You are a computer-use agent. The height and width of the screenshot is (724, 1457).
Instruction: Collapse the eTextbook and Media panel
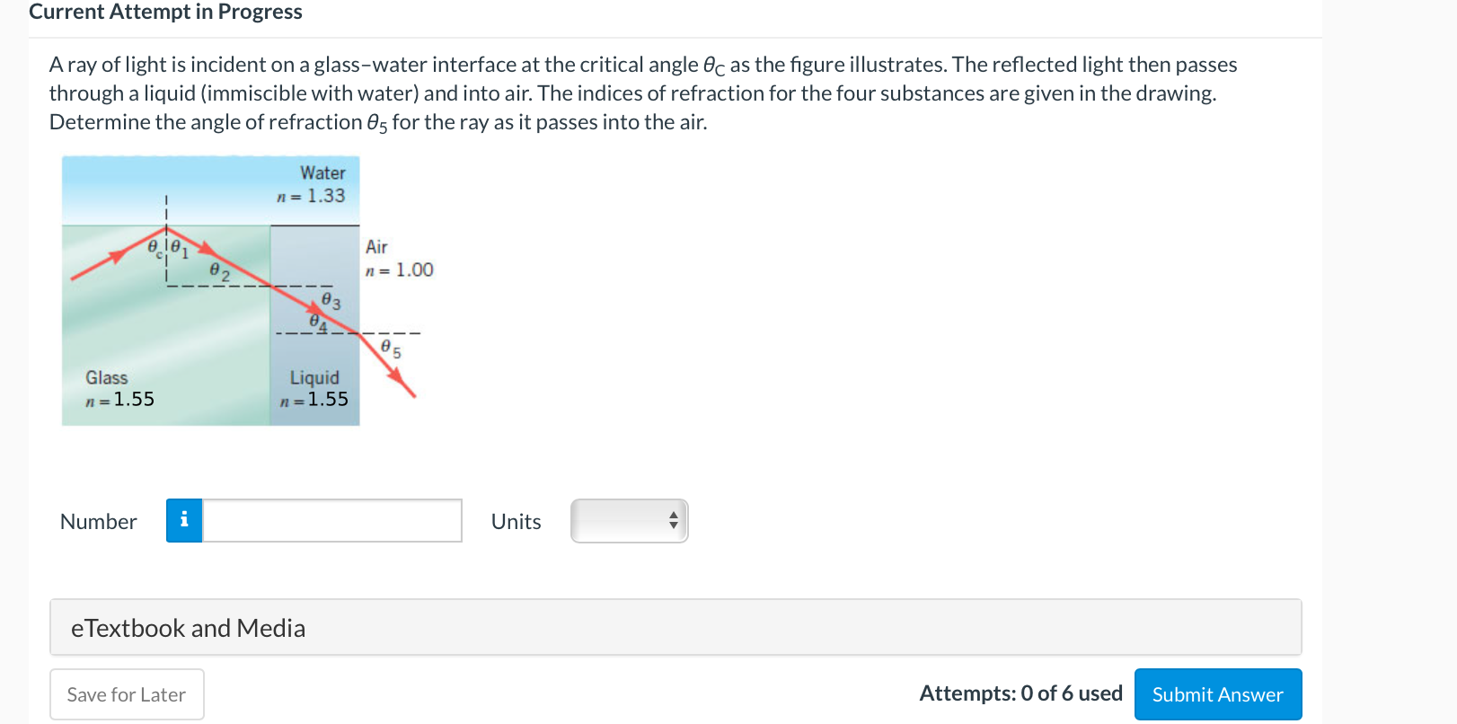tap(187, 627)
